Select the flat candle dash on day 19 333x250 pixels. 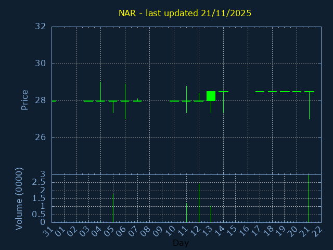point(285,92)
